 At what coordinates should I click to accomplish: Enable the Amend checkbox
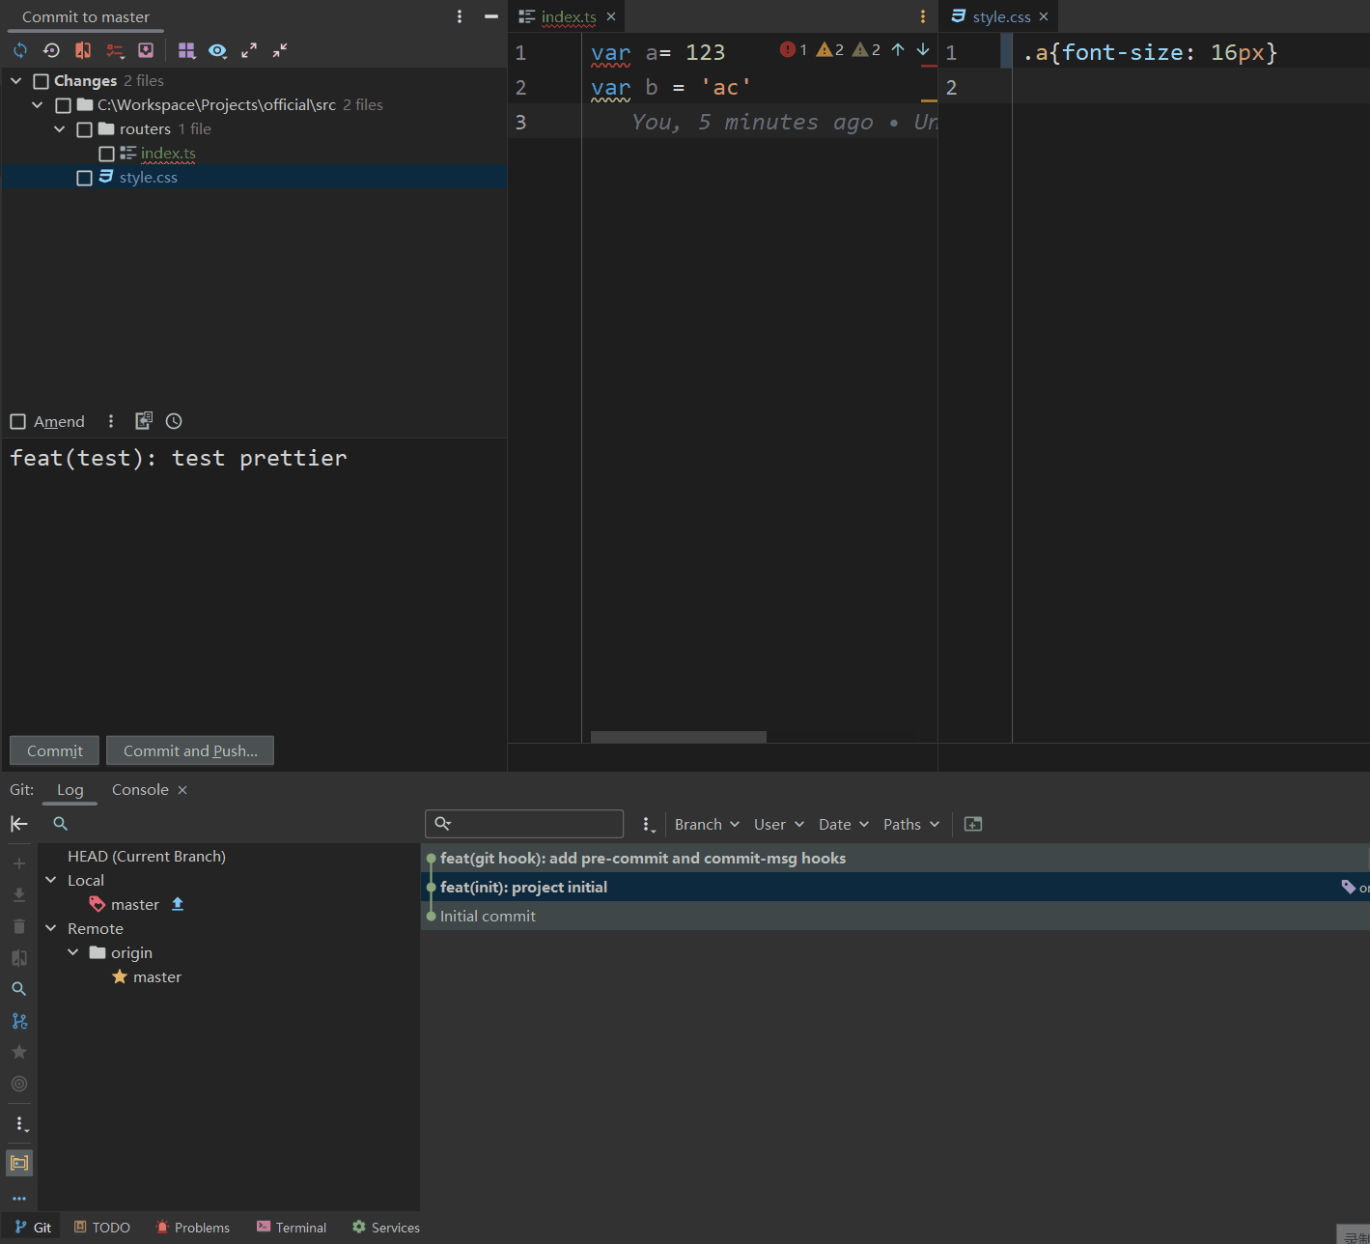pyautogui.click(x=17, y=421)
